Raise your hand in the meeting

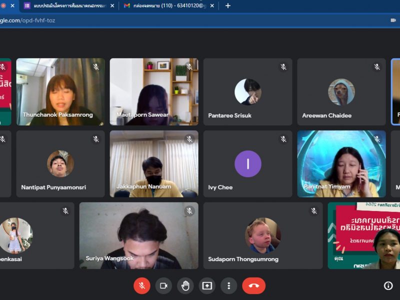coord(185,285)
